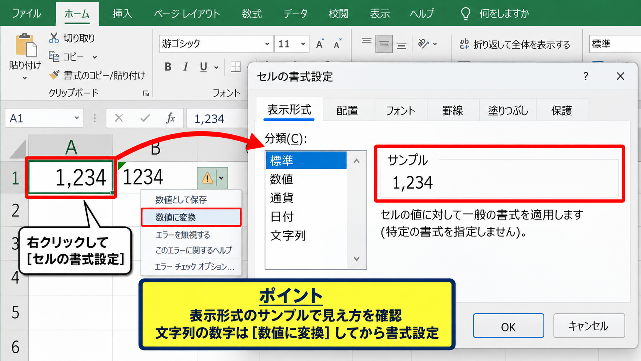The width and height of the screenshot is (641, 361).
Task: Click the text orientation icon
Action: [x=424, y=44]
